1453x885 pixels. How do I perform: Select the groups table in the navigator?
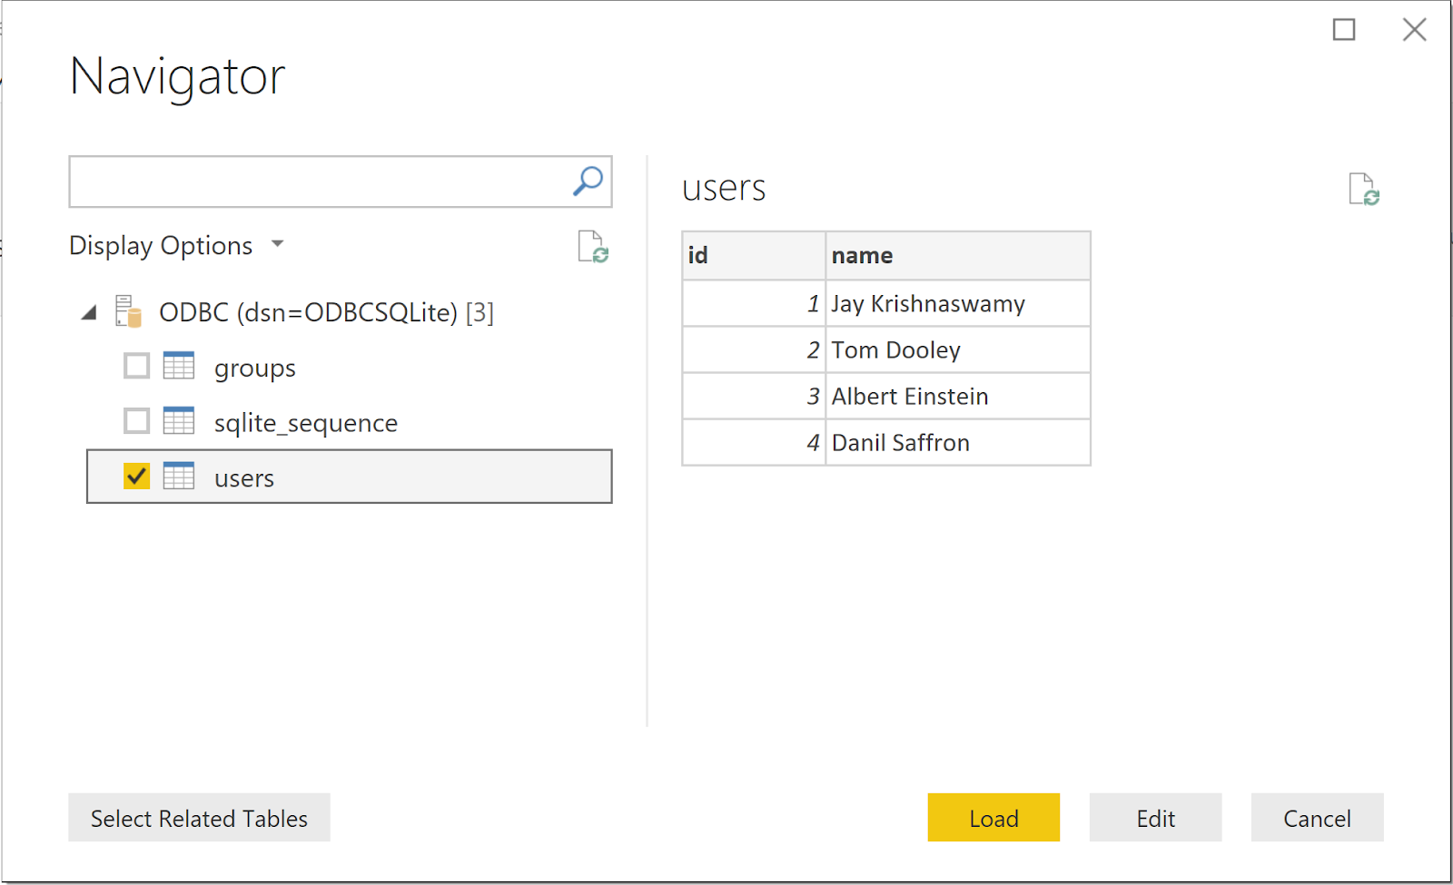[x=254, y=367]
